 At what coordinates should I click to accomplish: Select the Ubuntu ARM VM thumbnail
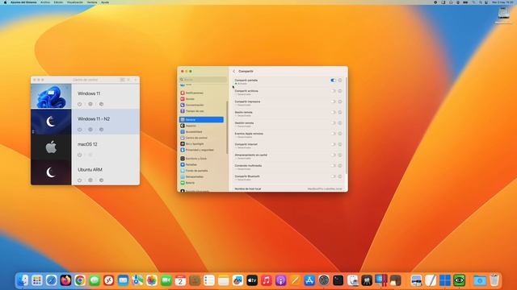point(51,172)
